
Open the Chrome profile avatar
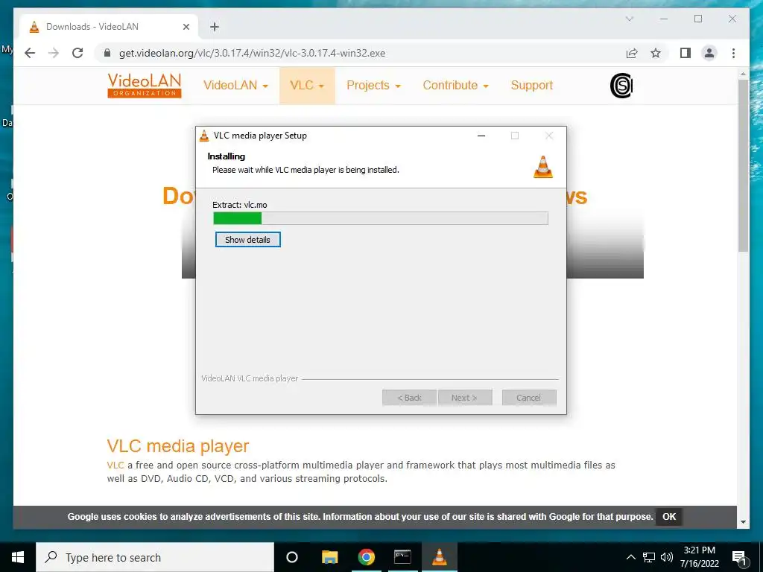(x=709, y=53)
